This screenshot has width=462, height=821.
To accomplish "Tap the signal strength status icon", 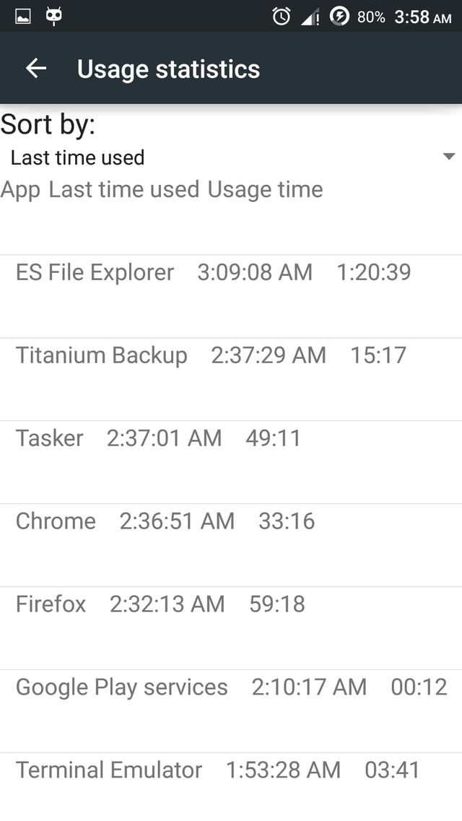I will coord(310,17).
